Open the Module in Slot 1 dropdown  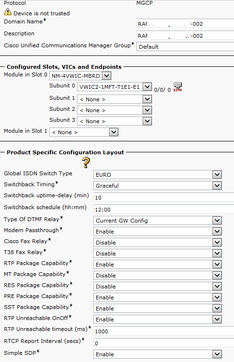coord(84,132)
